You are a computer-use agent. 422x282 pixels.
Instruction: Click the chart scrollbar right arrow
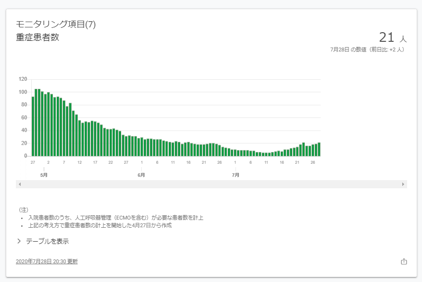403,184
